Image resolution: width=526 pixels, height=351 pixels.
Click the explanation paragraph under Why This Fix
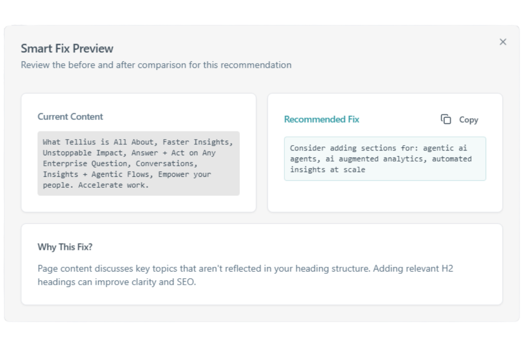(245, 275)
